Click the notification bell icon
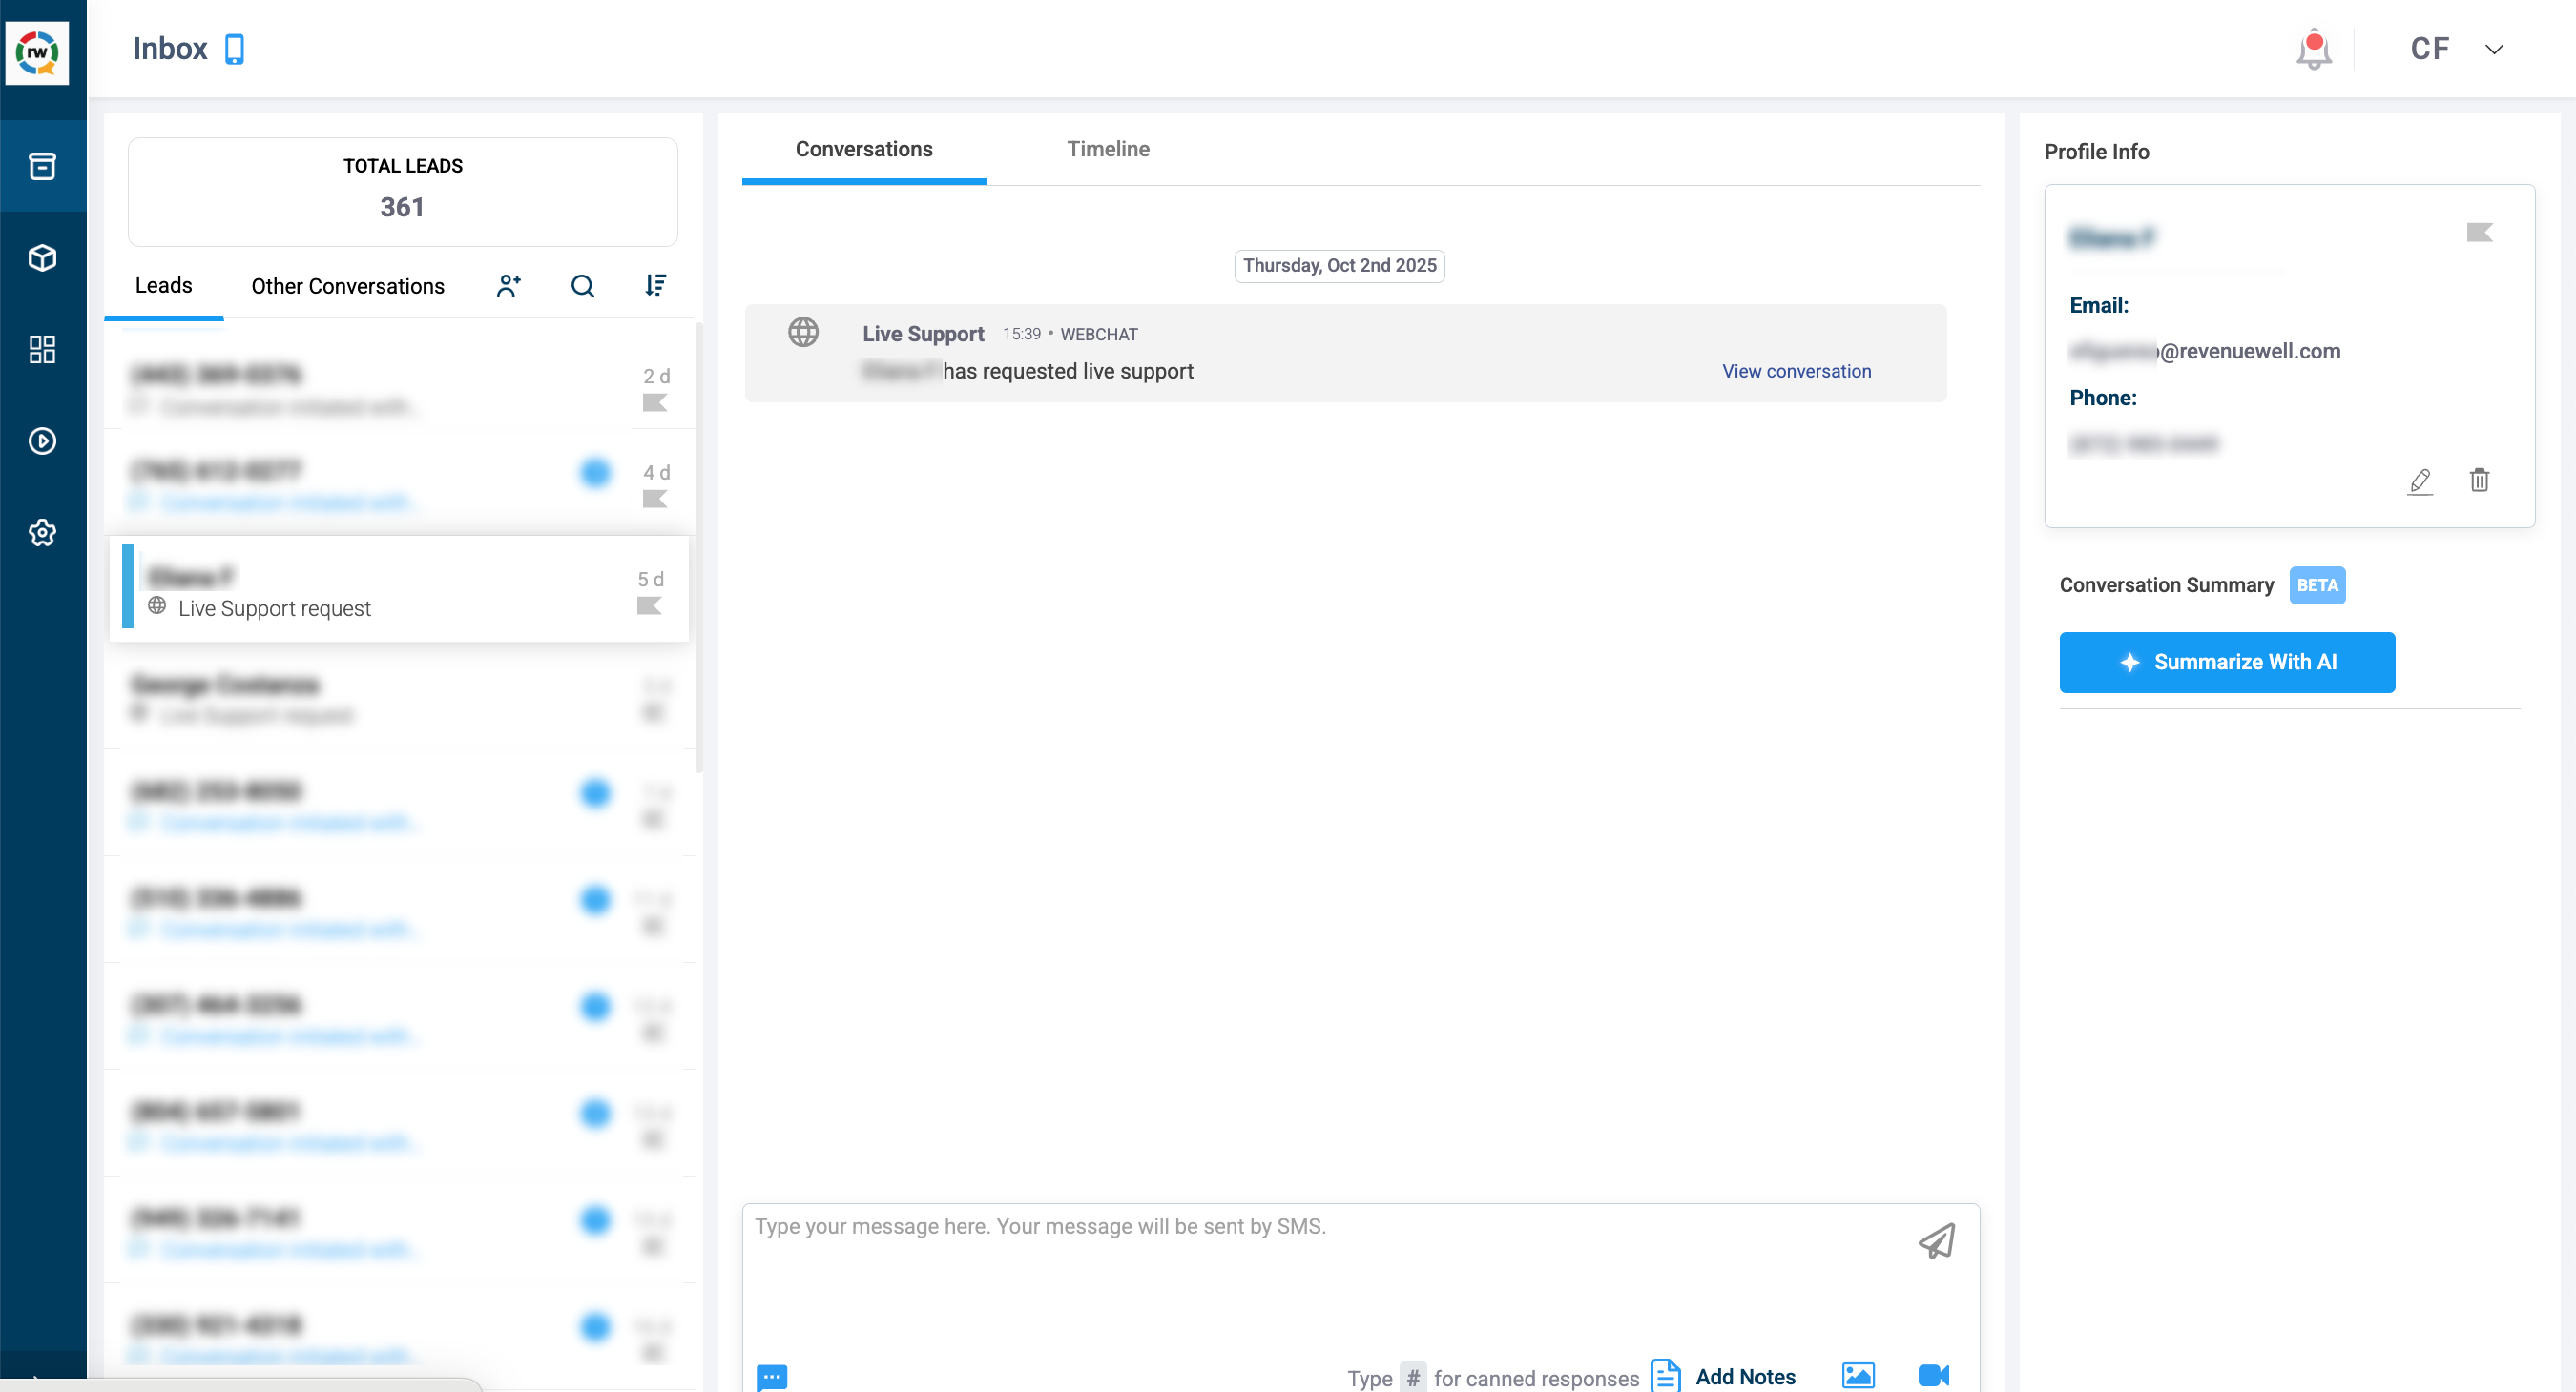The width and height of the screenshot is (2576, 1392). pos(2313,49)
